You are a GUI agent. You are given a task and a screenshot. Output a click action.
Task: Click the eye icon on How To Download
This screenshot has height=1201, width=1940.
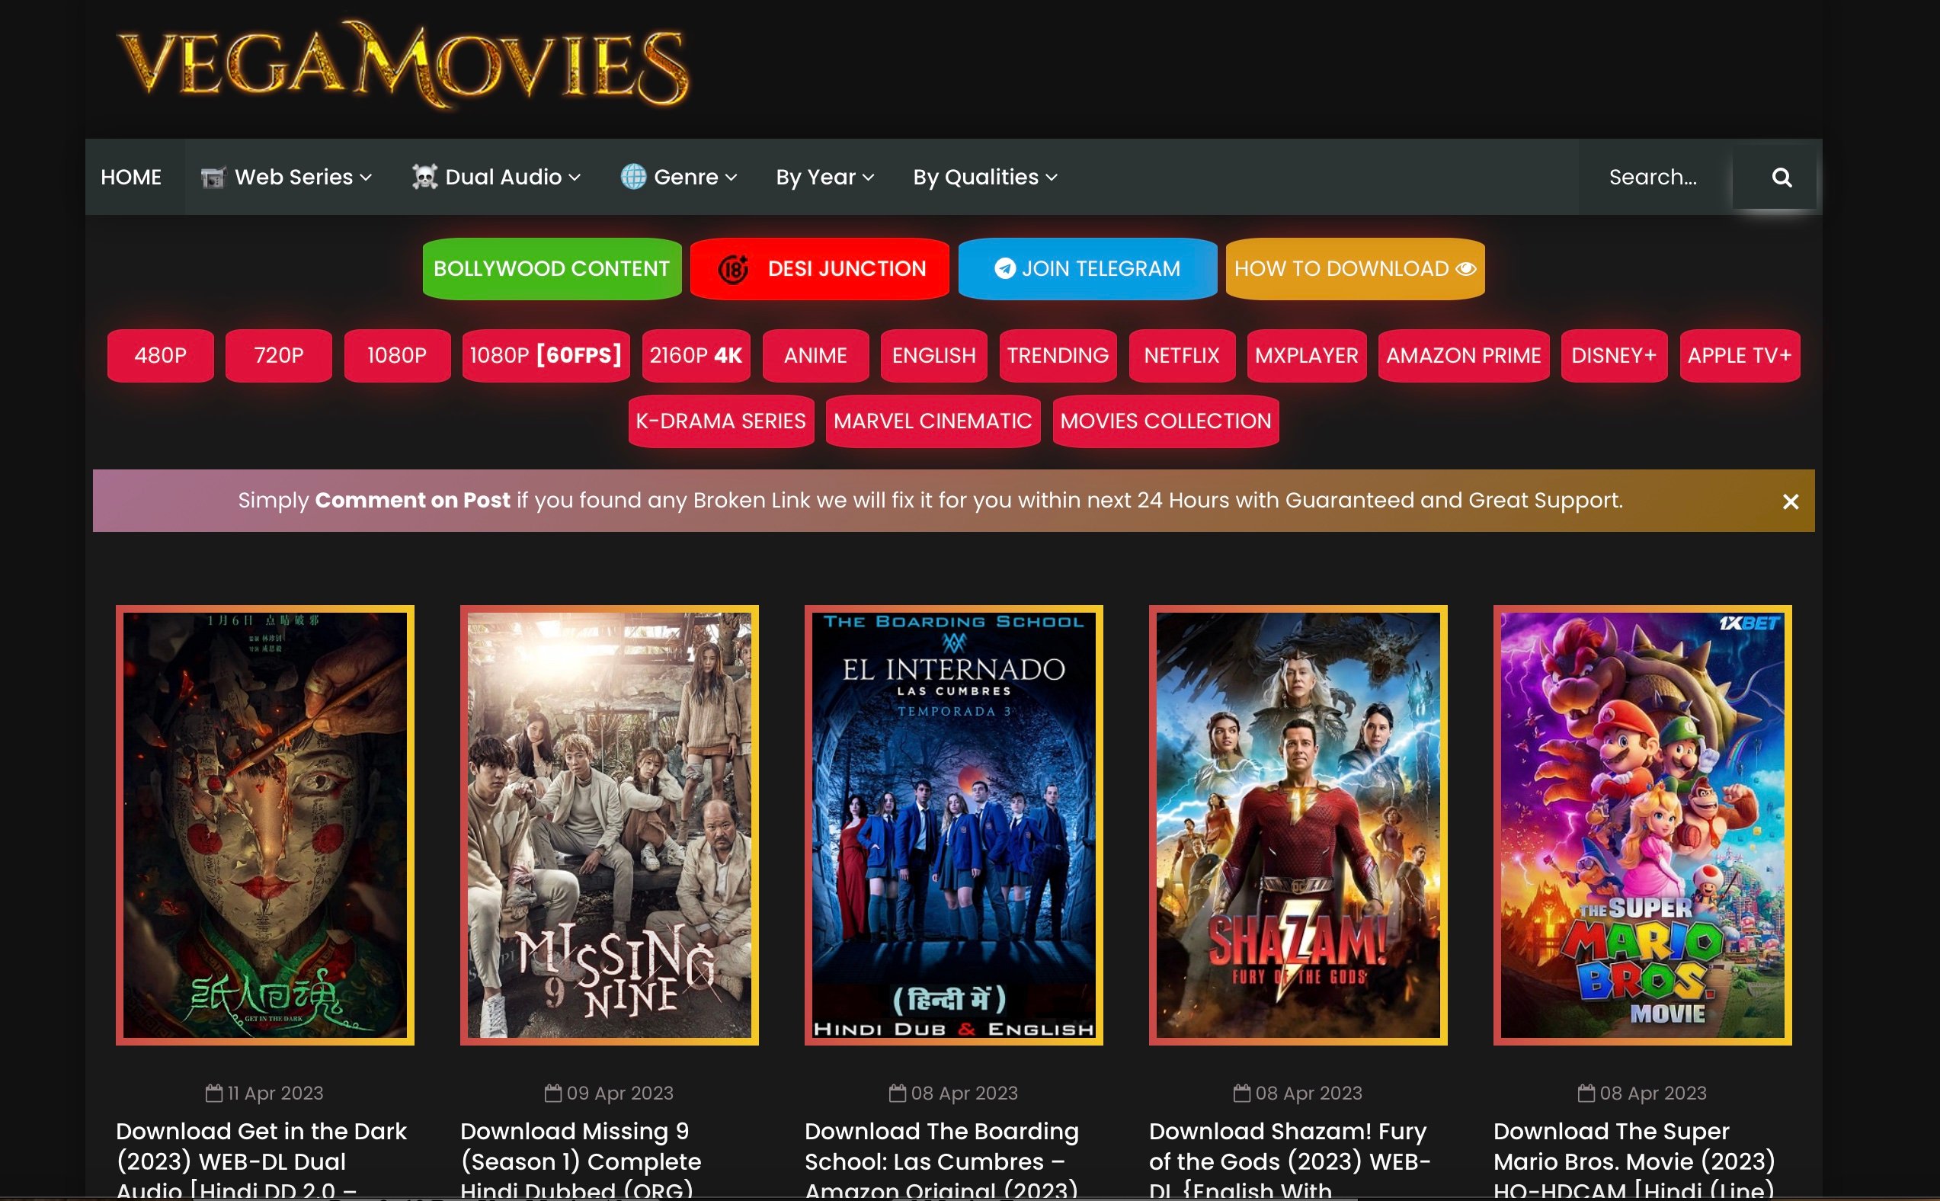[1466, 268]
